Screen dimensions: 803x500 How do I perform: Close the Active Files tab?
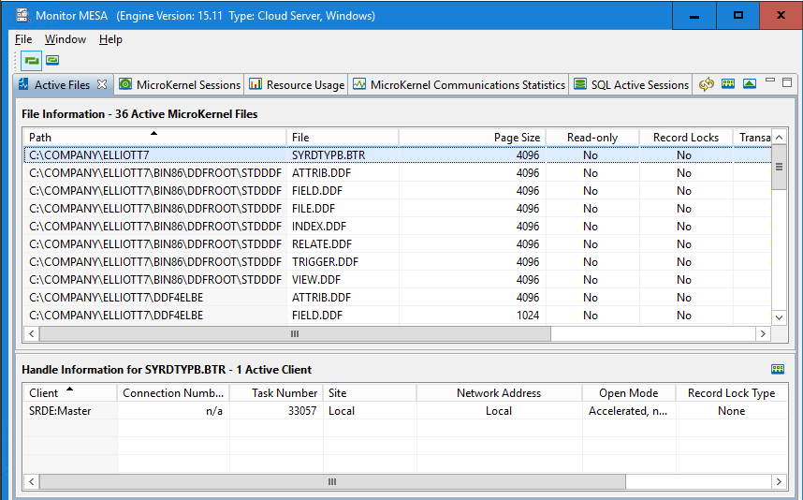point(102,84)
